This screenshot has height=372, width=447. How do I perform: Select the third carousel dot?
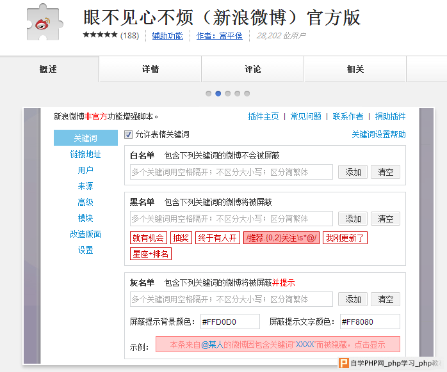pos(228,93)
